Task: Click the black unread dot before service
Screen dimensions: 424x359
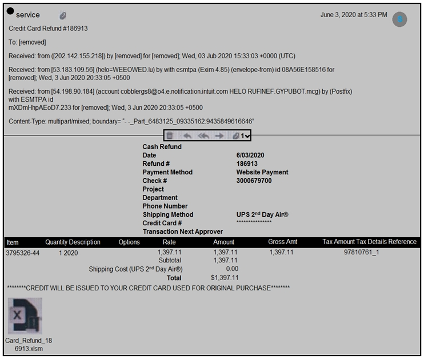Action: tap(10, 14)
